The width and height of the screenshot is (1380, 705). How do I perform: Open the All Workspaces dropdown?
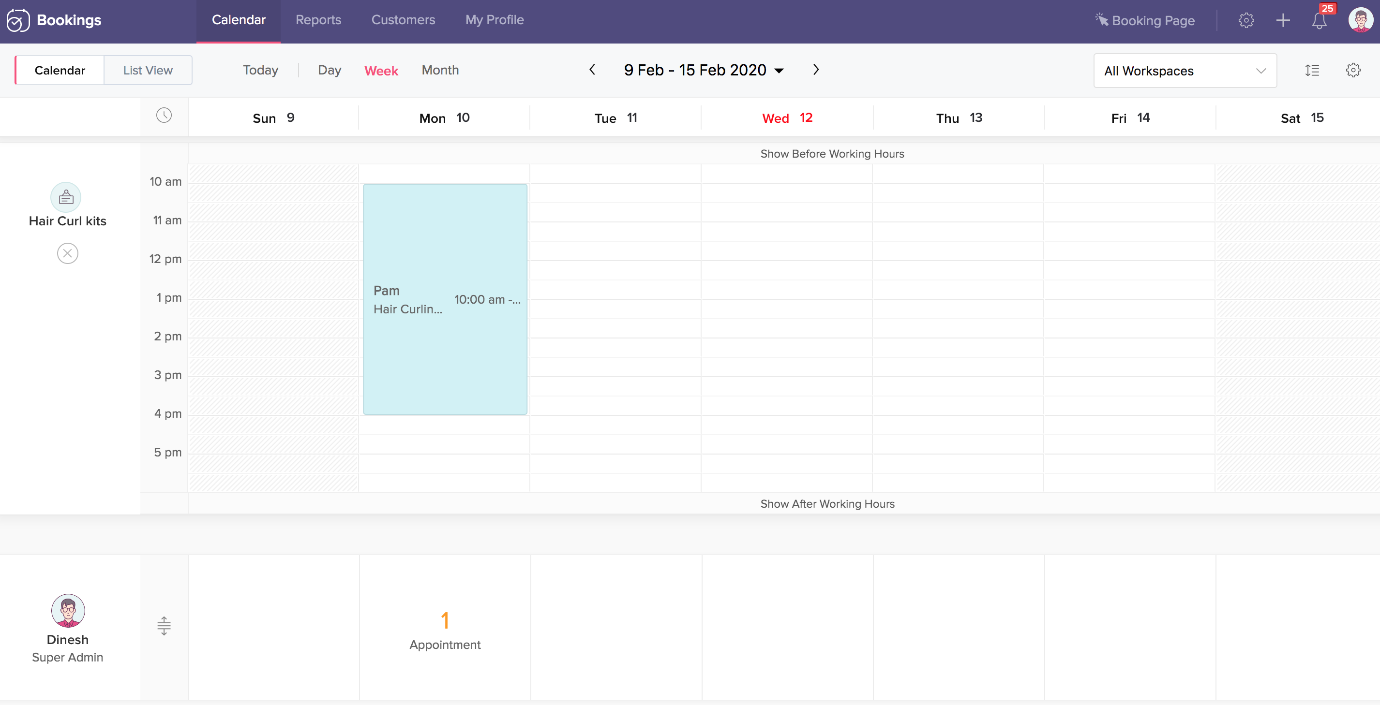pos(1185,71)
